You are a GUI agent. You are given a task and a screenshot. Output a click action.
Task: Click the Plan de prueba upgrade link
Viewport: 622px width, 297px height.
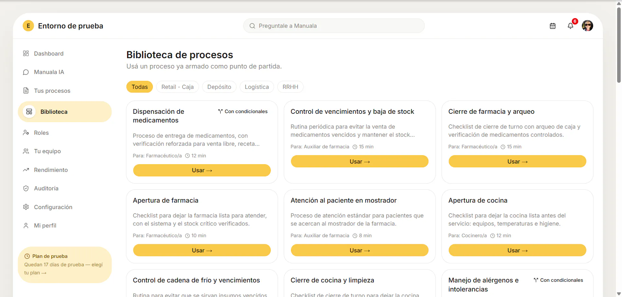click(65, 265)
